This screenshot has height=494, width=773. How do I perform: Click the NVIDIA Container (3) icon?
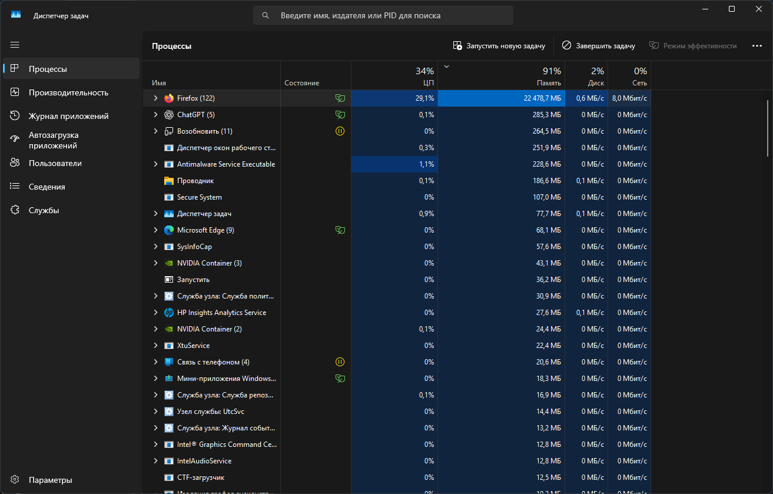click(169, 263)
